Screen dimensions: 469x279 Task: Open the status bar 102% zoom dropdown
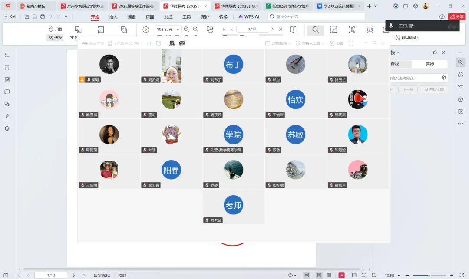click(x=399, y=275)
